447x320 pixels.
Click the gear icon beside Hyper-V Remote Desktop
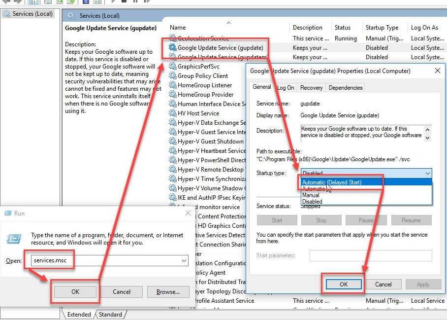click(x=172, y=169)
